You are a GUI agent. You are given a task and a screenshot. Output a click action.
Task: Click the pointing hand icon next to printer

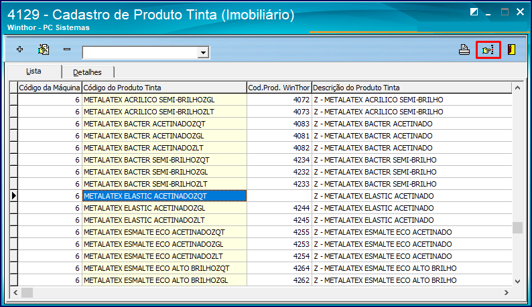coord(488,50)
